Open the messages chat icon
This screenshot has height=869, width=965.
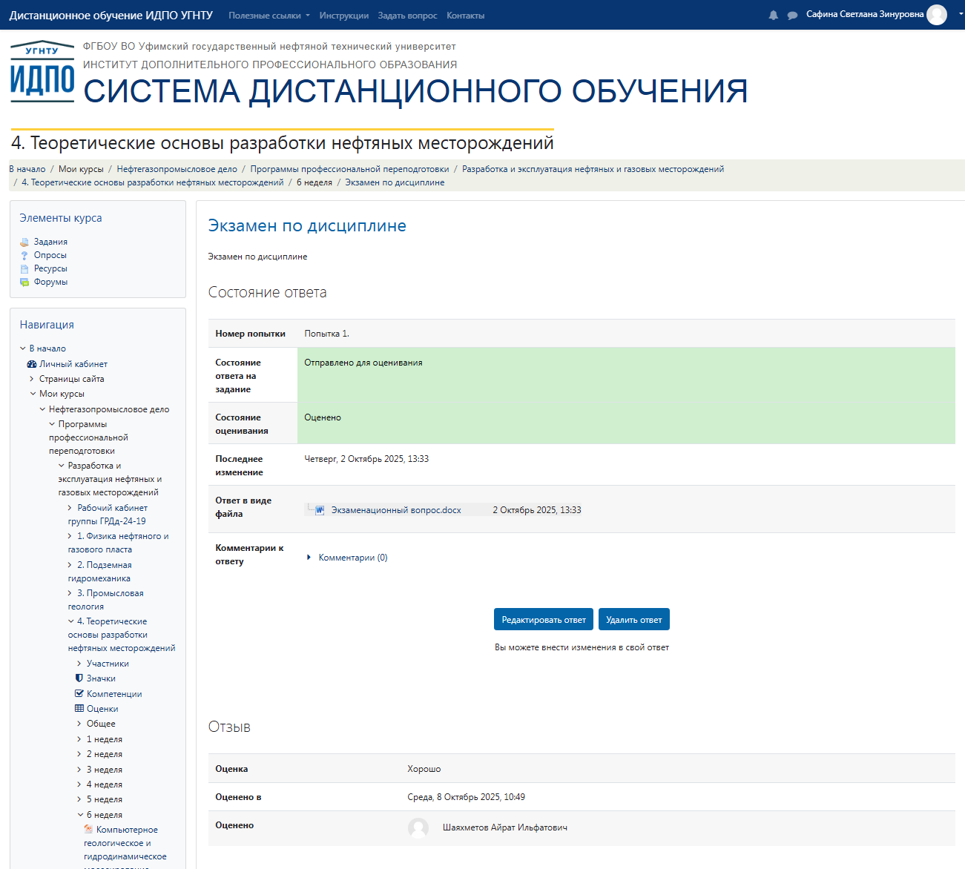(x=792, y=14)
